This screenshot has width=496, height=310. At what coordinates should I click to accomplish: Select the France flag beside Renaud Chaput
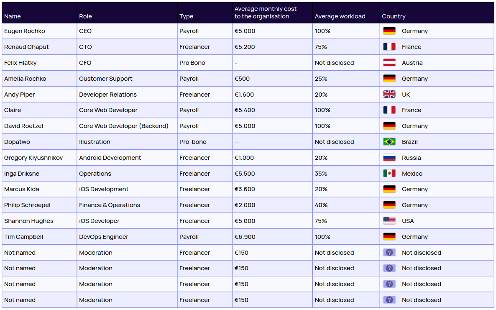389,46
